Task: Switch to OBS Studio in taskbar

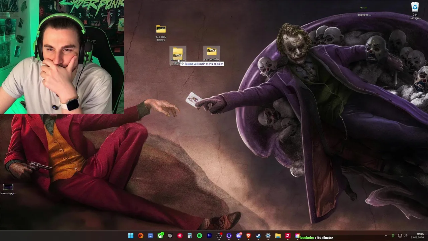Action: pyautogui.click(x=219, y=236)
